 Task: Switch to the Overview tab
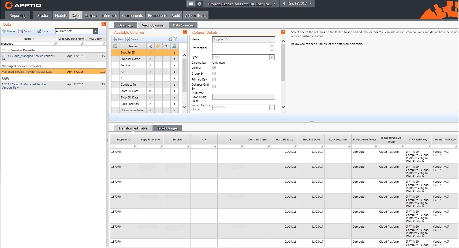click(125, 25)
